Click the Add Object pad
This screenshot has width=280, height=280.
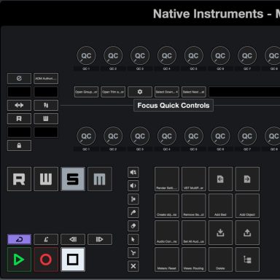(x=247, y=206)
